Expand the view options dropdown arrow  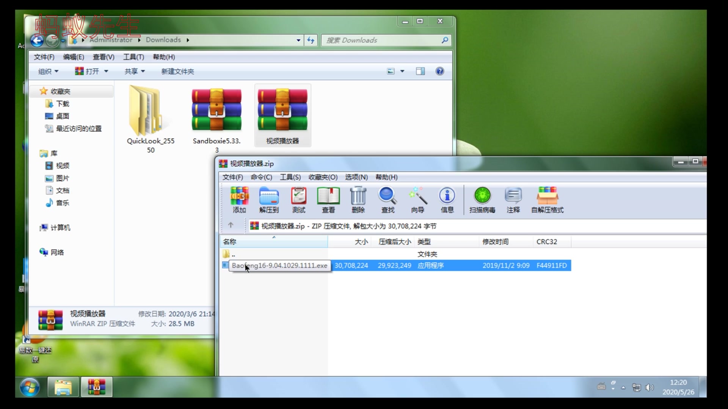pyautogui.click(x=402, y=71)
